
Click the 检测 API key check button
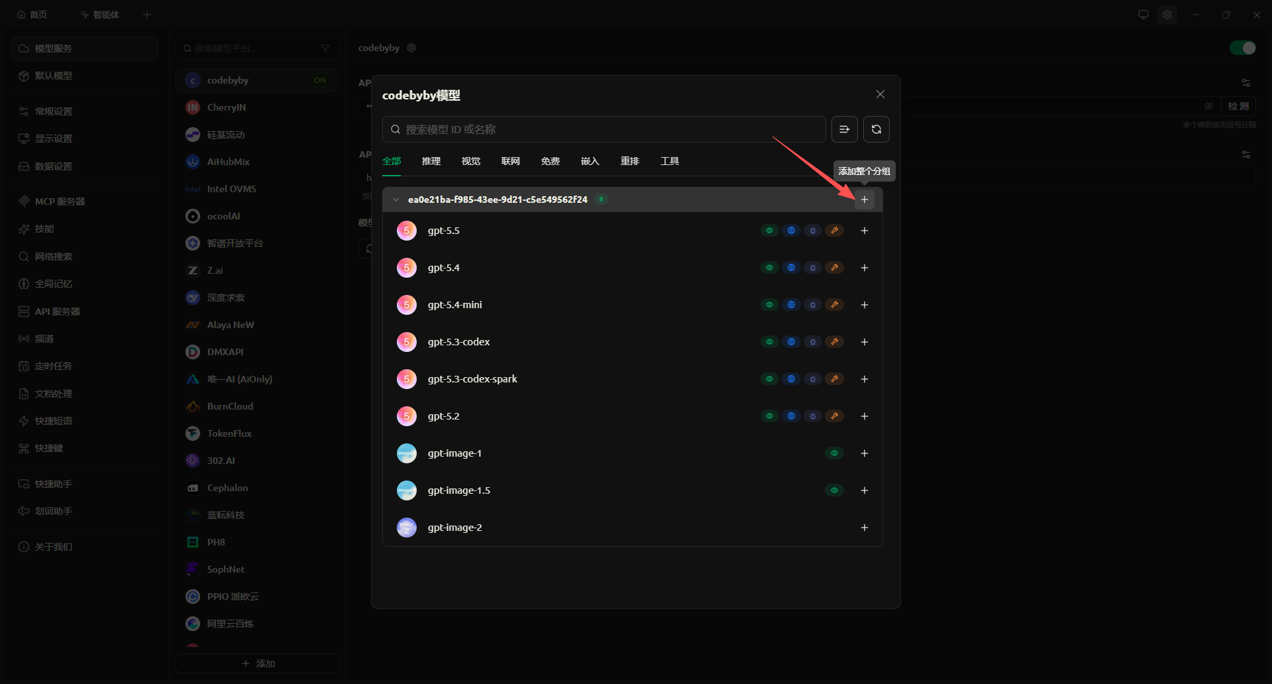pos(1238,106)
